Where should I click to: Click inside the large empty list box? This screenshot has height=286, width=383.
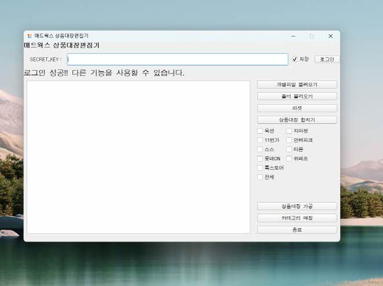tap(138, 157)
